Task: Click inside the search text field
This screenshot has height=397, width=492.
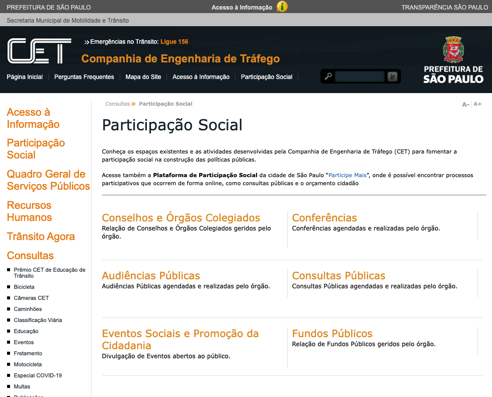Action: coord(359,76)
